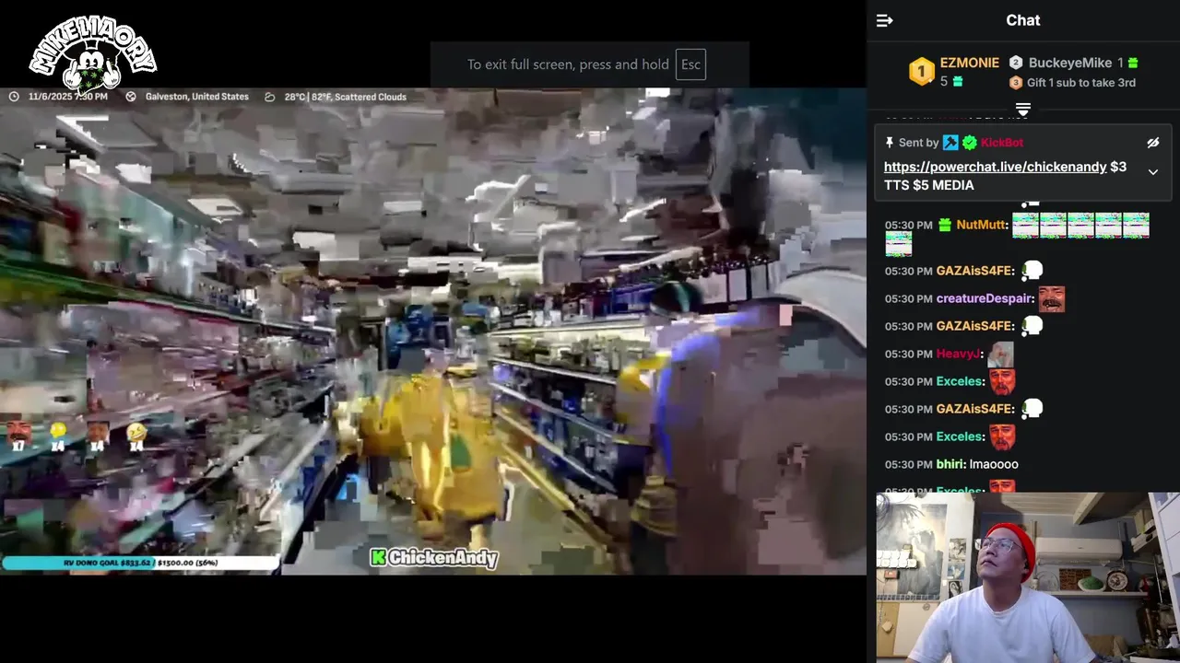Click NutMutt's green gifter badge
The width and height of the screenshot is (1180, 663).
click(x=945, y=225)
